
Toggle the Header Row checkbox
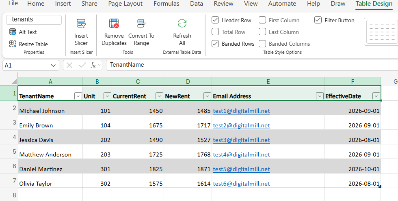click(215, 20)
